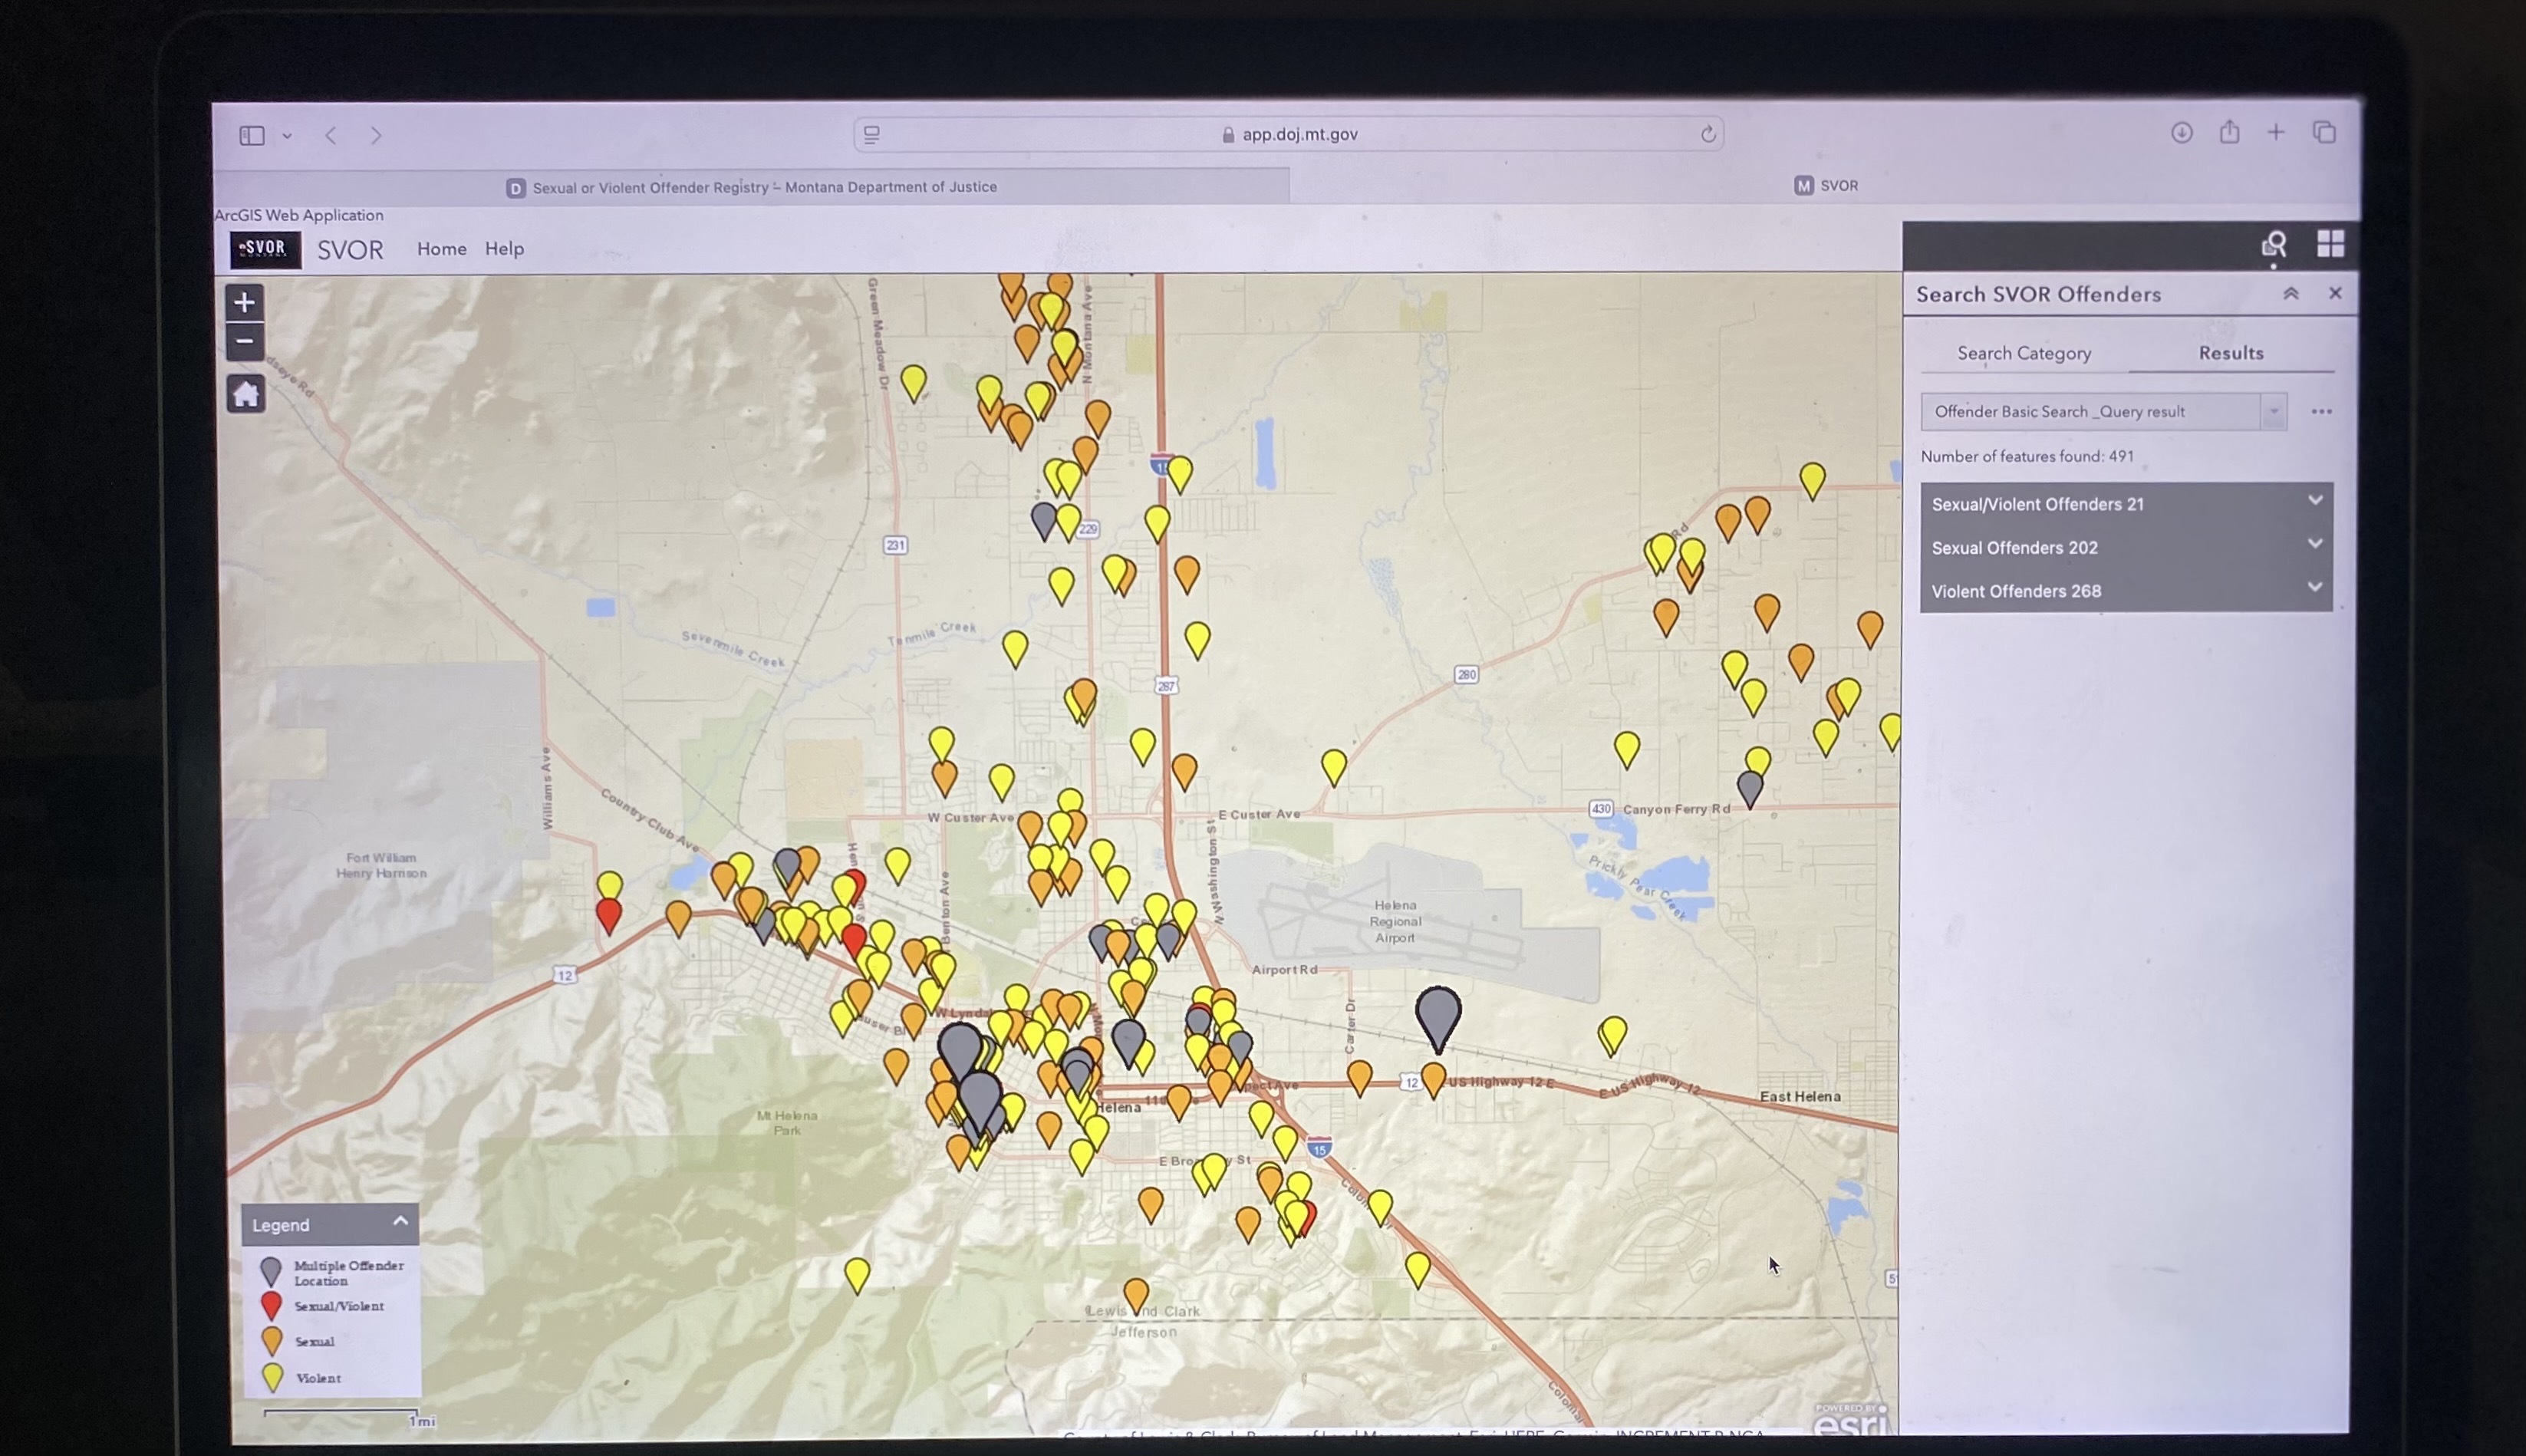Click the map zoom out minus button
This screenshot has width=2526, height=1456.
[x=245, y=342]
